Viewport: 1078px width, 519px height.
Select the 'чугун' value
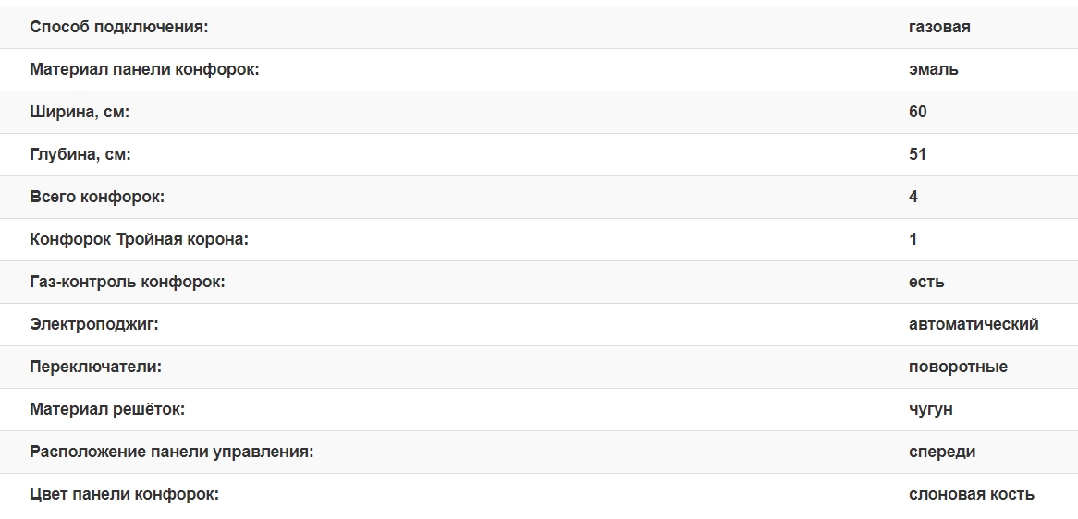(930, 409)
